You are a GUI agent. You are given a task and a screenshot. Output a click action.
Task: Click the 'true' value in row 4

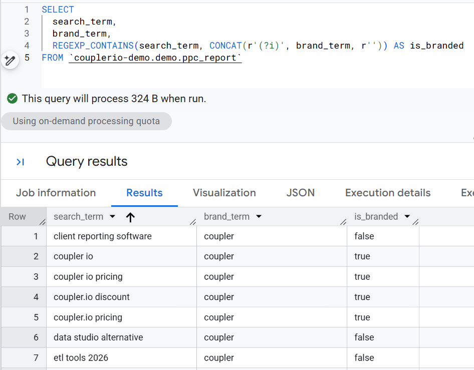tap(362, 297)
